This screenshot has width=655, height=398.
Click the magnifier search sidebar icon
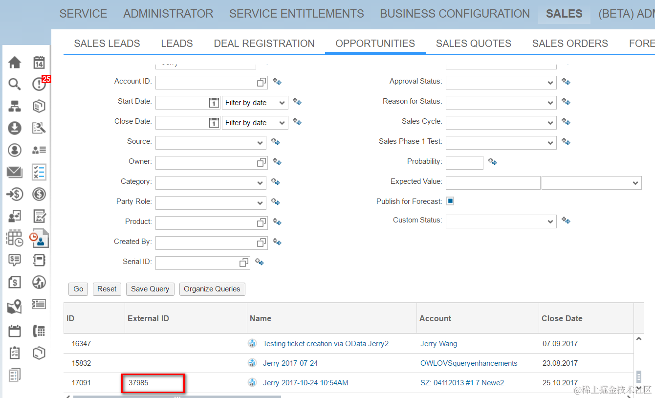click(x=15, y=84)
